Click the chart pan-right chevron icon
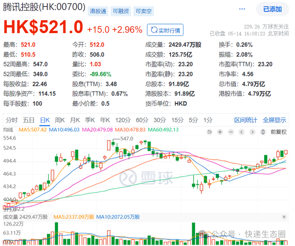 pyautogui.click(x=252, y=132)
